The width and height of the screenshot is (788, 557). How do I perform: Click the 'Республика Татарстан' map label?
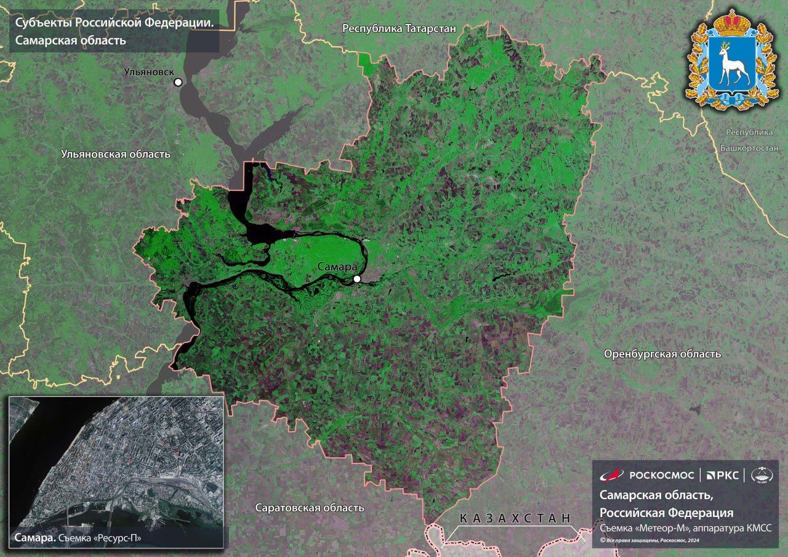pos(399,28)
